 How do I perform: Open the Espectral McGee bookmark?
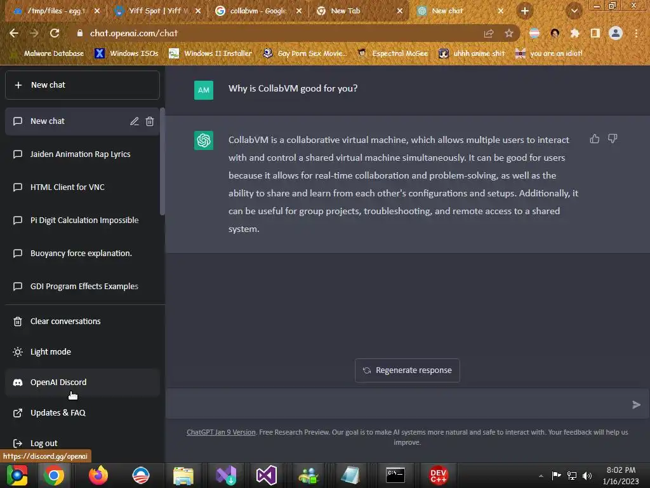tap(392, 53)
